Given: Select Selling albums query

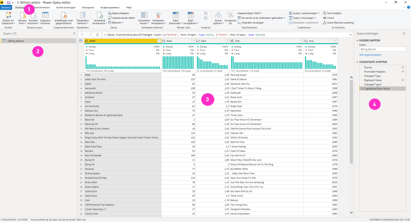Looking at the screenshot, I should pos(38,41).
